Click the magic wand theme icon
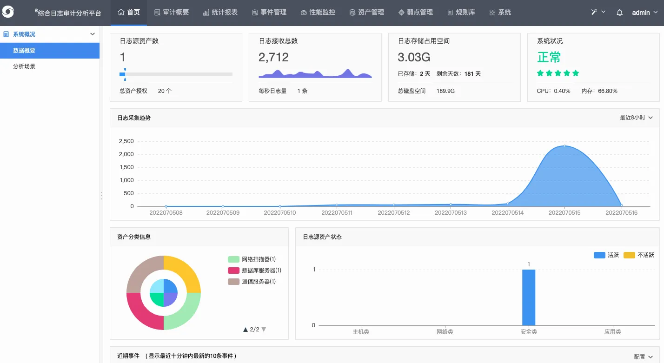Viewport: 664px width, 363px height. [594, 12]
